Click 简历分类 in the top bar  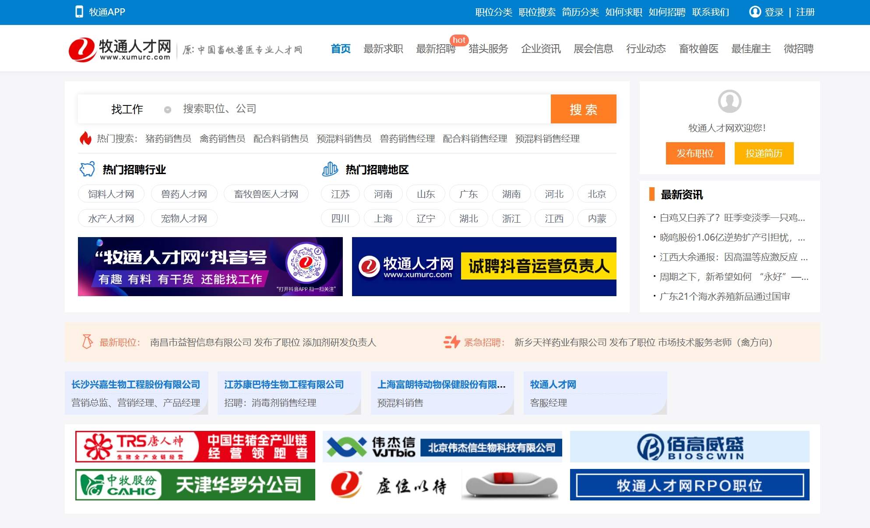(581, 12)
